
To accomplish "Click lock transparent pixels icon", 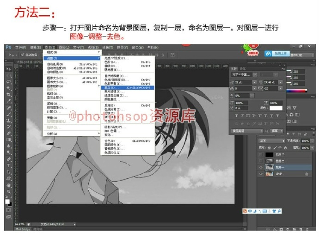I will tap(269, 148).
